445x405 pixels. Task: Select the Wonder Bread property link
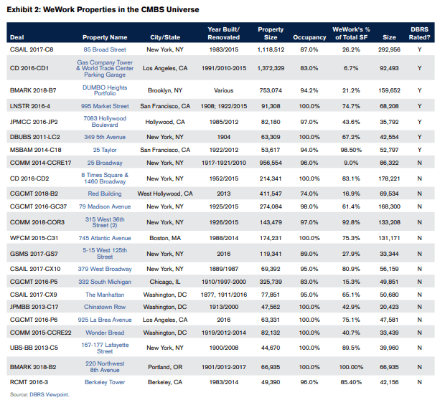pos(105,331)
